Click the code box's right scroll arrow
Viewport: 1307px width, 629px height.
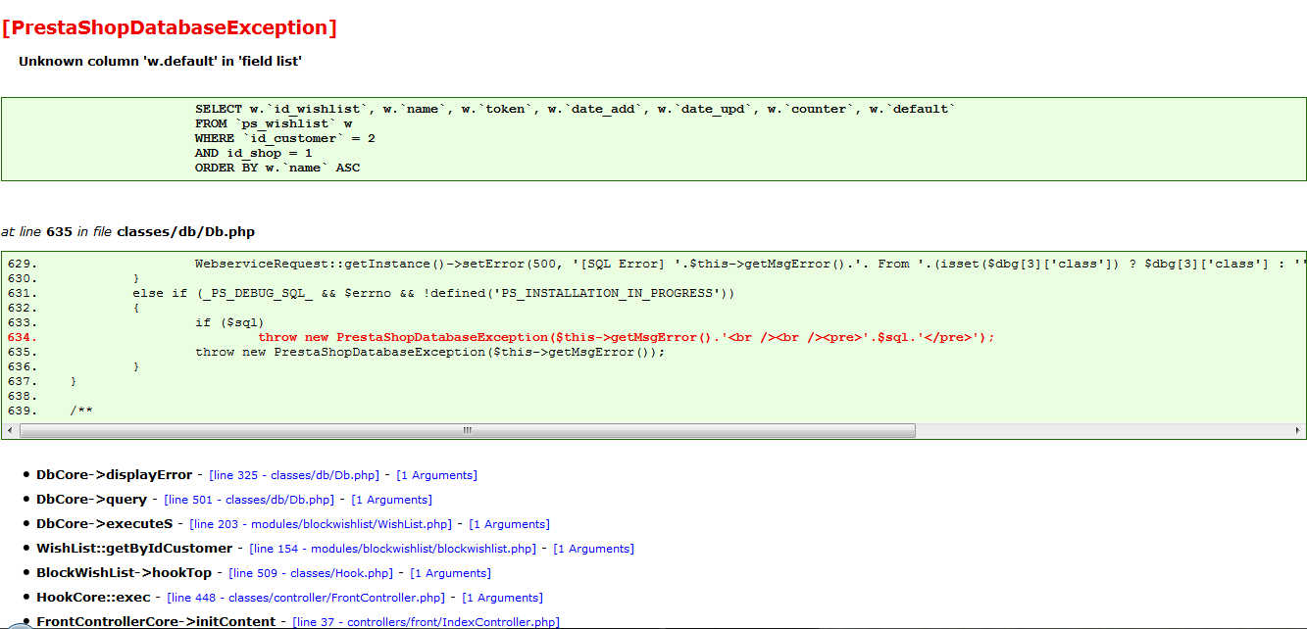[1297, 431]
